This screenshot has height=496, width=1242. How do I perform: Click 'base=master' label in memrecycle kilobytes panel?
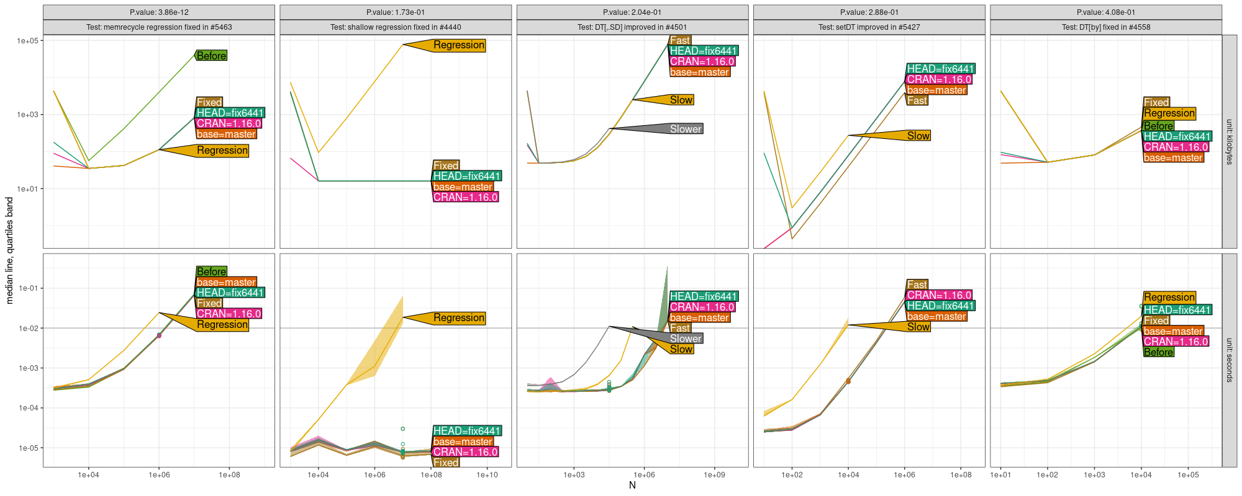226,134
